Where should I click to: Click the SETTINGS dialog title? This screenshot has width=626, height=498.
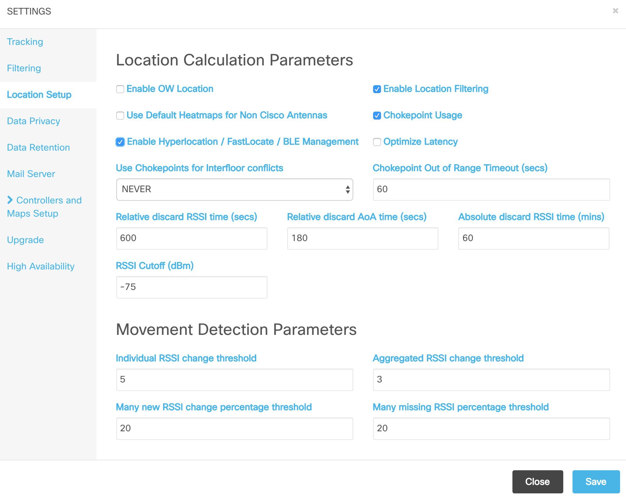[29, 11]
